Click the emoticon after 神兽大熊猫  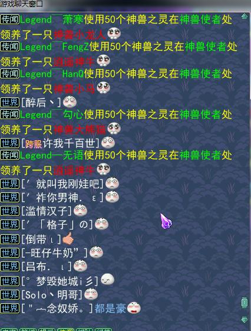(114, 129)
